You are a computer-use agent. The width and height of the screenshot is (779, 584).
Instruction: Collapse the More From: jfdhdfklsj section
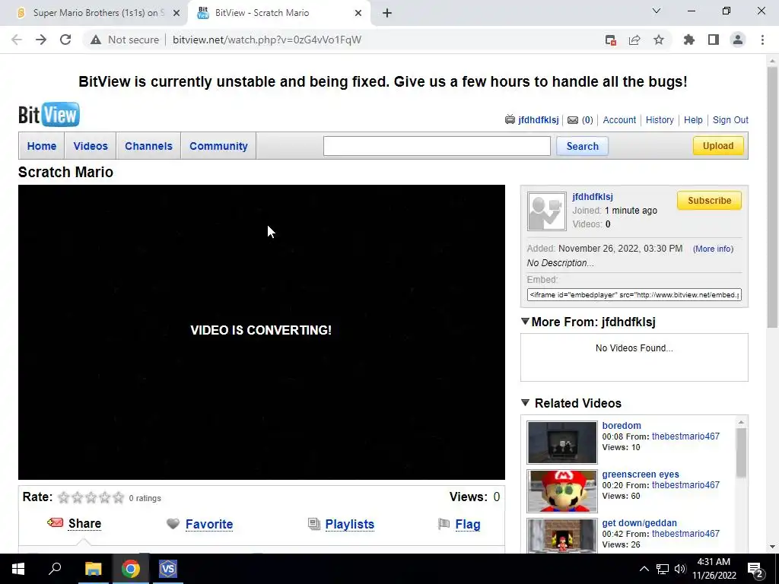[525, 322]
